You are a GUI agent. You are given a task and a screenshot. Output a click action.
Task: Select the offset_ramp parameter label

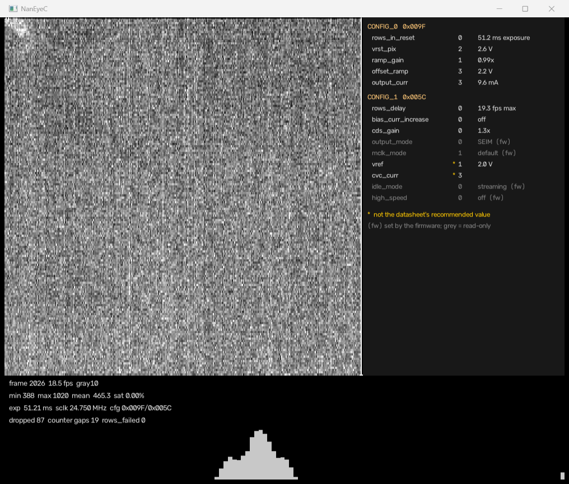coord(390,72)
